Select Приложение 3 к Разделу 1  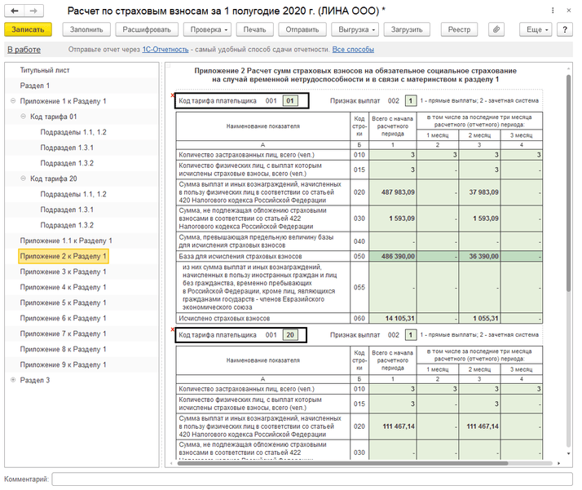click(63, 271)
